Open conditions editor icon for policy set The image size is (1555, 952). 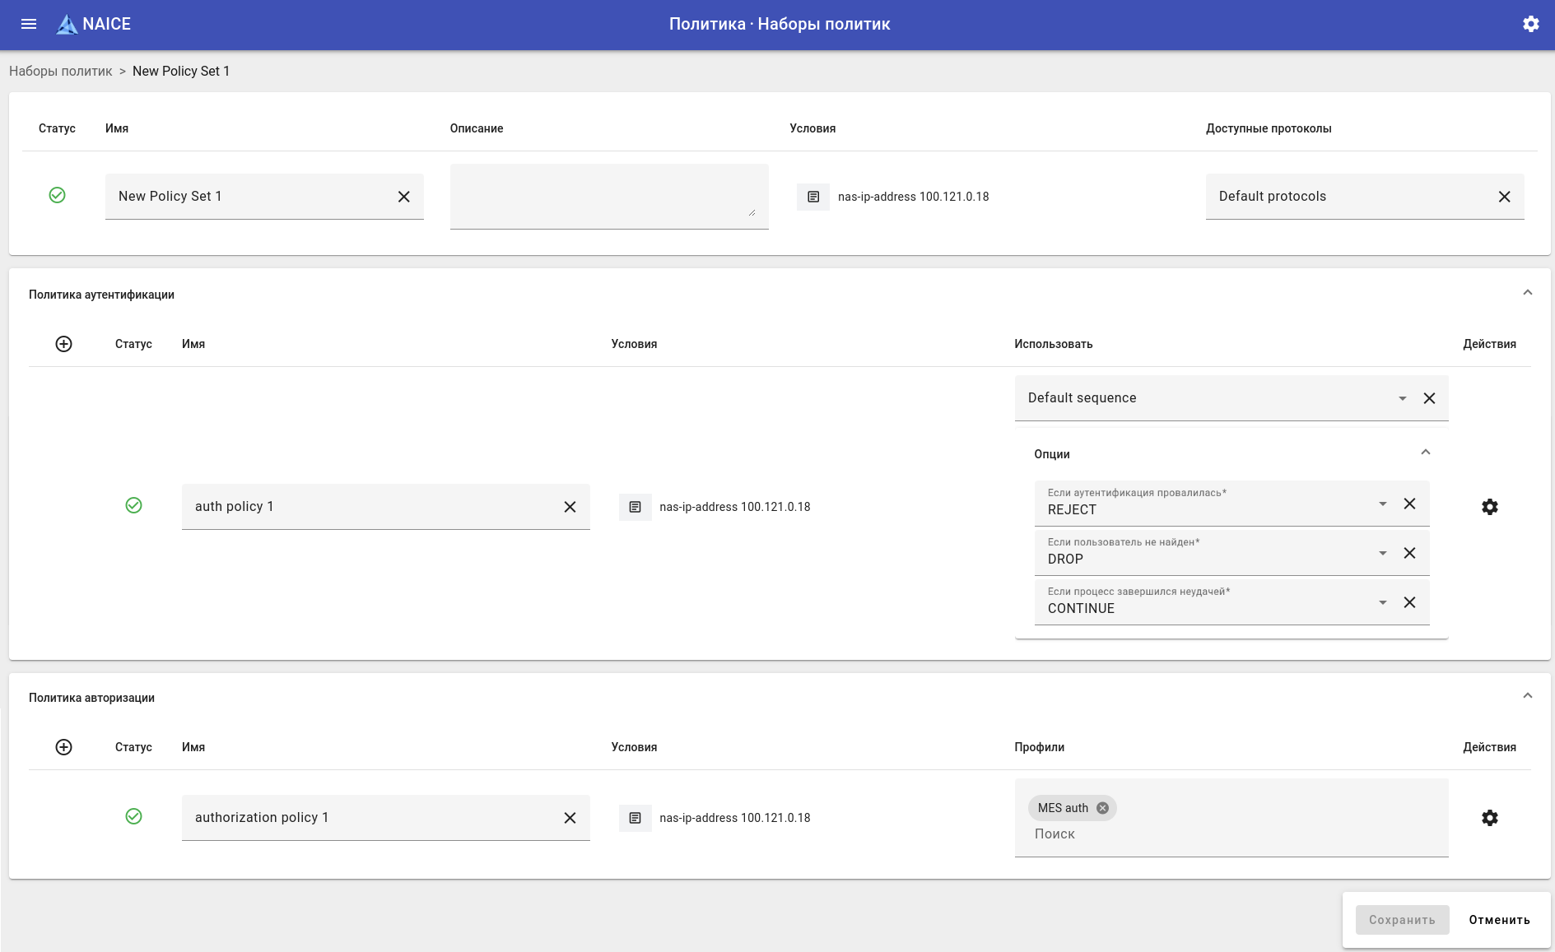coord(813,197)
